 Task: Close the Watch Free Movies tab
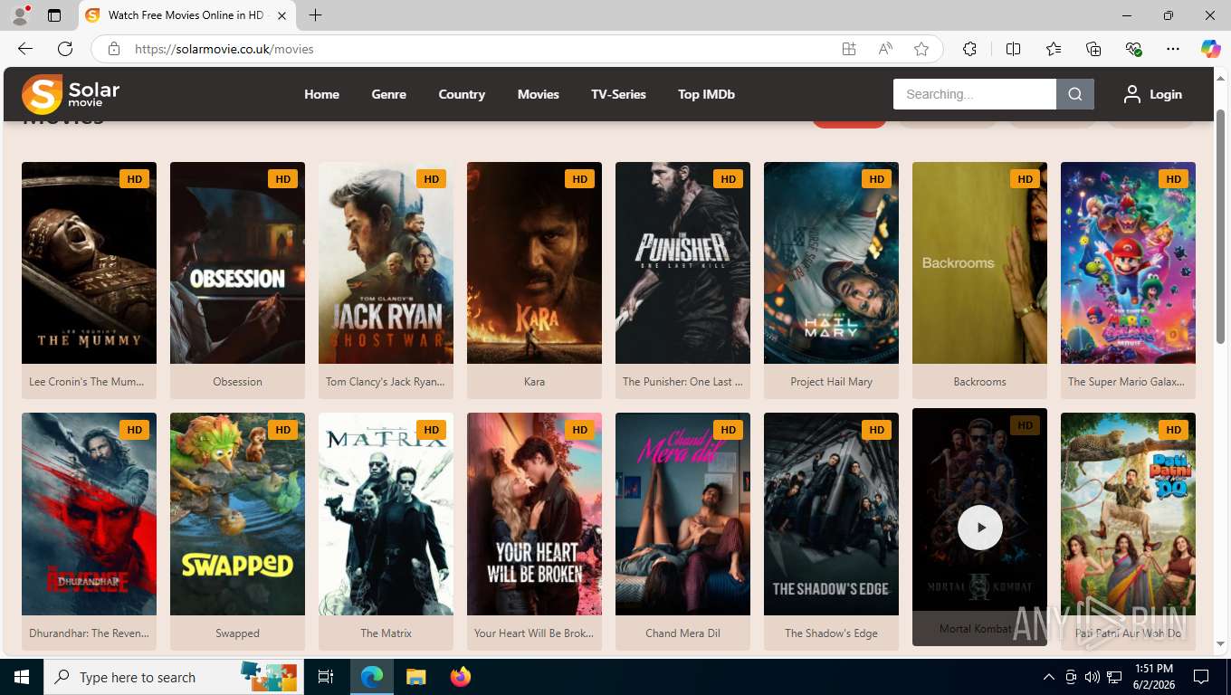pyautogui.click(x=282, y=15)
